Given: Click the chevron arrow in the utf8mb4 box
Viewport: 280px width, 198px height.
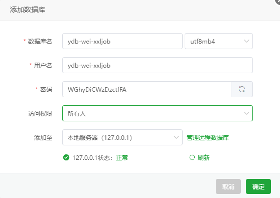Looking at the screenshot, I should pos(246,41).
